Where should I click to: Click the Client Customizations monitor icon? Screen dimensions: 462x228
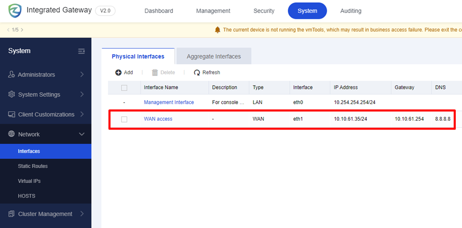pos(12,114)
